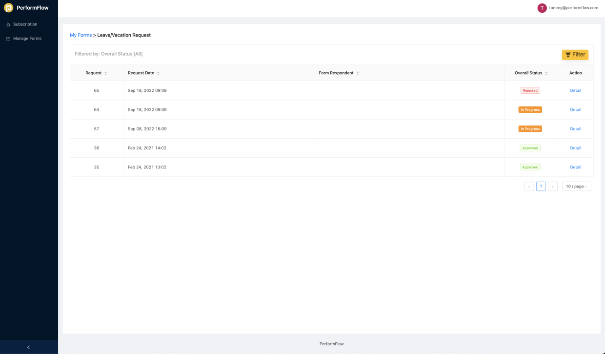Open Detail for request 65
Image resolution: width=605 pixels, height=354 pixels.
(x=576, y=90)
